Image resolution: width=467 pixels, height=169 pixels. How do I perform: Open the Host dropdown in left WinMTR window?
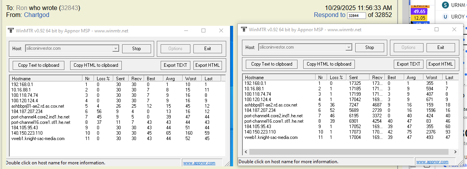pos(115,49)
